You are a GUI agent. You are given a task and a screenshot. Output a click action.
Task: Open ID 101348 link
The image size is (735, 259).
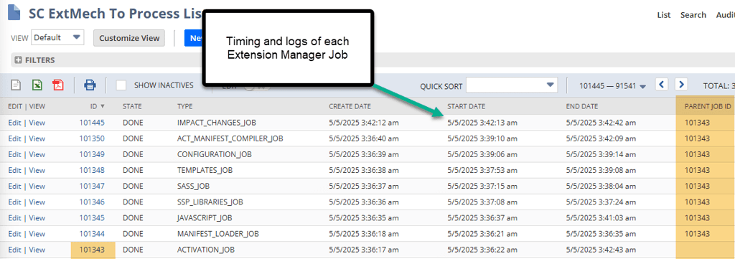point(92,170)
